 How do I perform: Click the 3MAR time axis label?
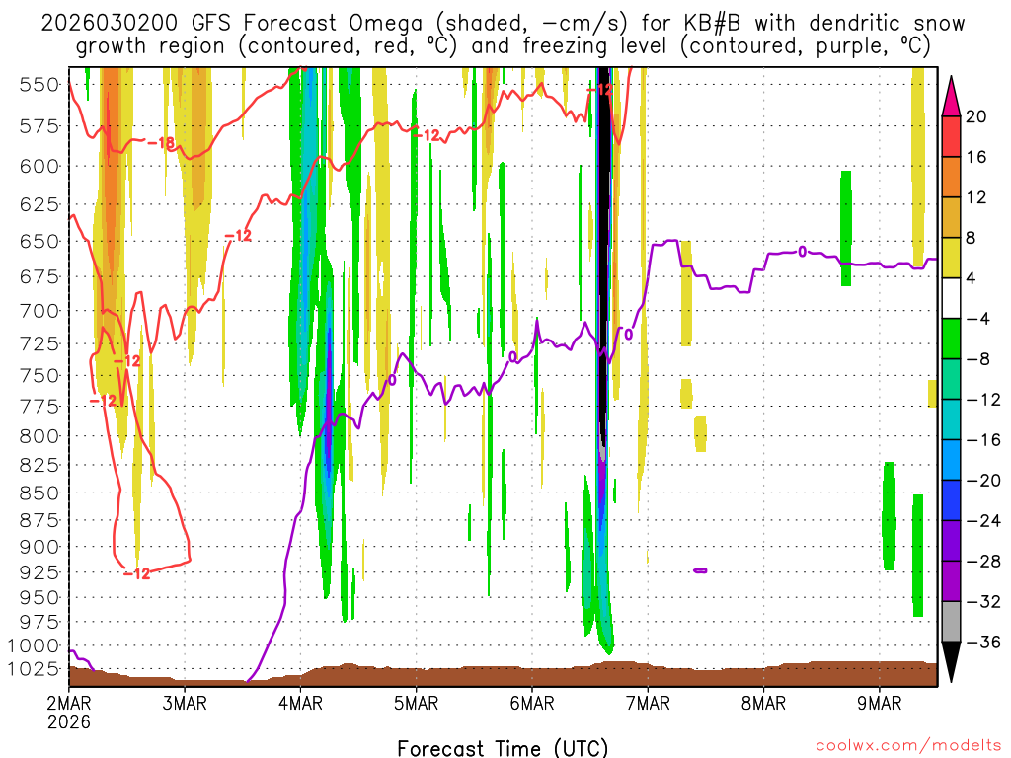coord(185,703)
